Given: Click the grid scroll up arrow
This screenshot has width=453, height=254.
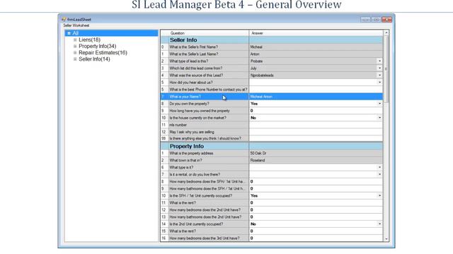Looking at the screenshot, I should point(386,33).
